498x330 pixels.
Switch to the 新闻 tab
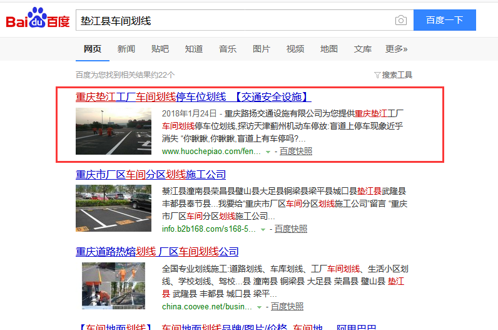click(x=126, y=49)
